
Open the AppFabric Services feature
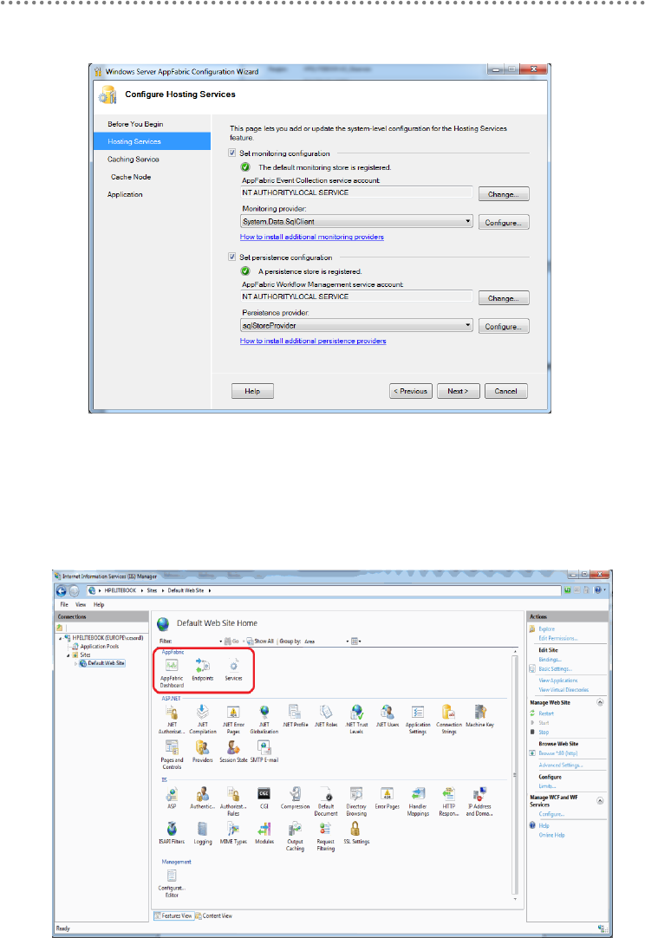point(233,668)
